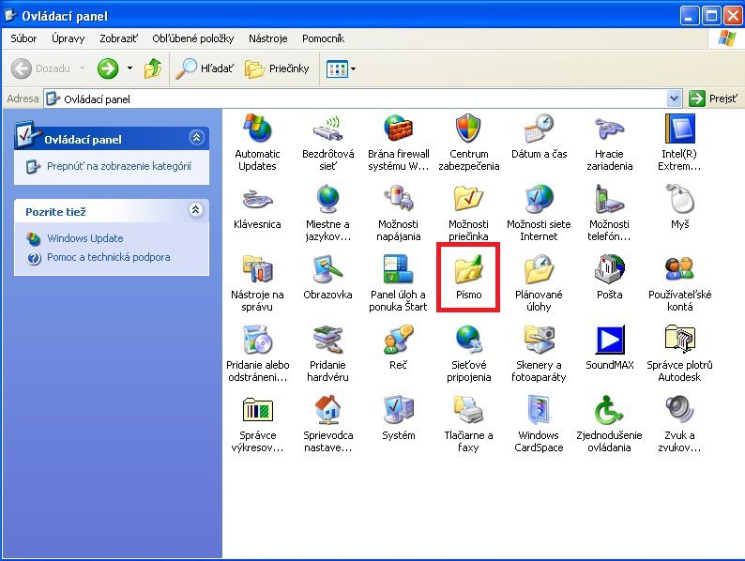Open Windows CardSpace icon

[x=539, y=424]
